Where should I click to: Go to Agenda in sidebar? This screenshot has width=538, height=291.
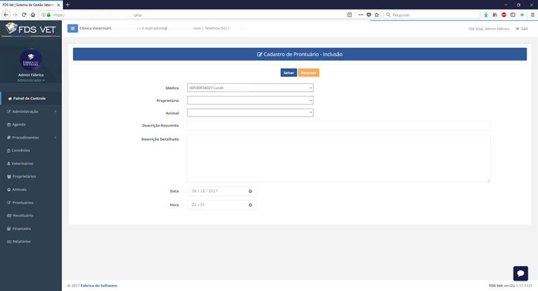(x=19, y=124)
